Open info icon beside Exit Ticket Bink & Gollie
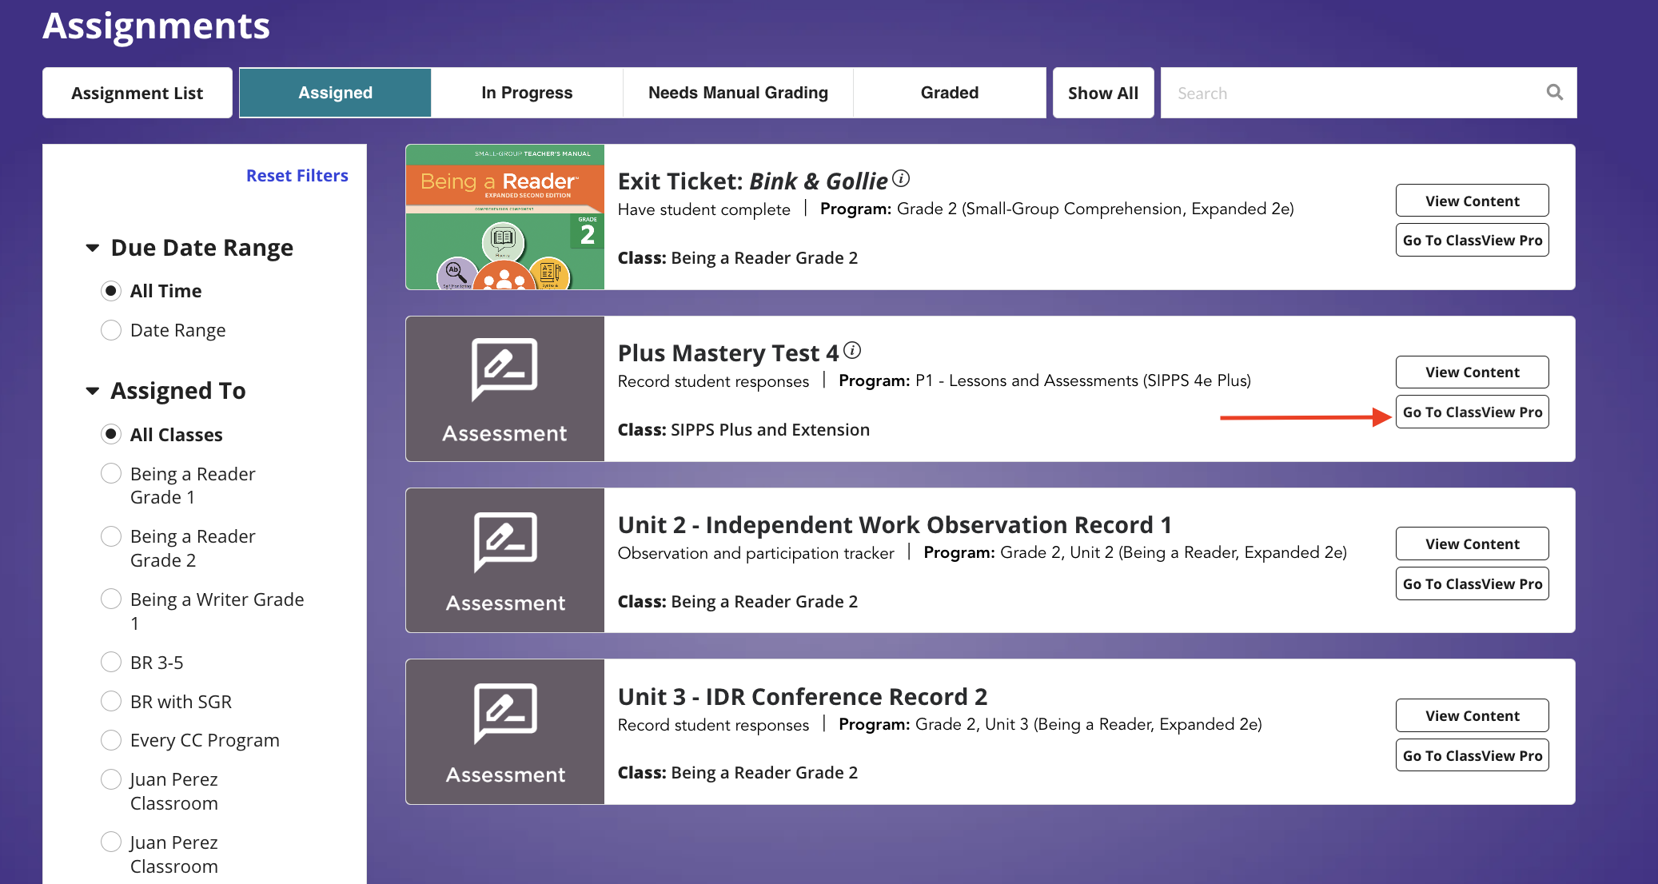The image size is (1658, 884). pos(901,178)
